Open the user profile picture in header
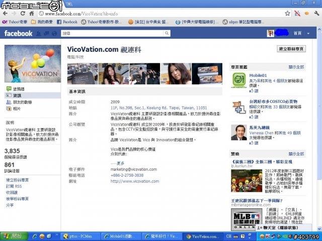The height and width of the screenshot is (241, 322). click(x=271, y=33)
